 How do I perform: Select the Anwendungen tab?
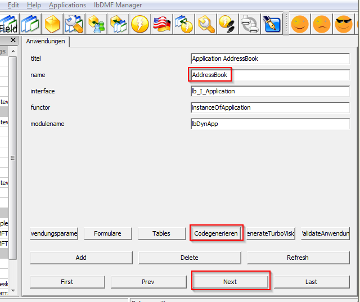tap(46, 41)
